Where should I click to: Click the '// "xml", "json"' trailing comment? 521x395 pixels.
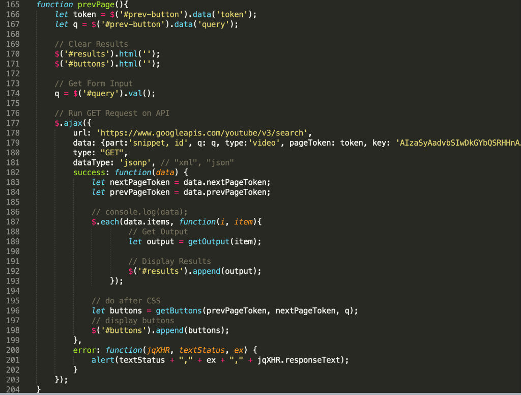(x=197, y=162)
